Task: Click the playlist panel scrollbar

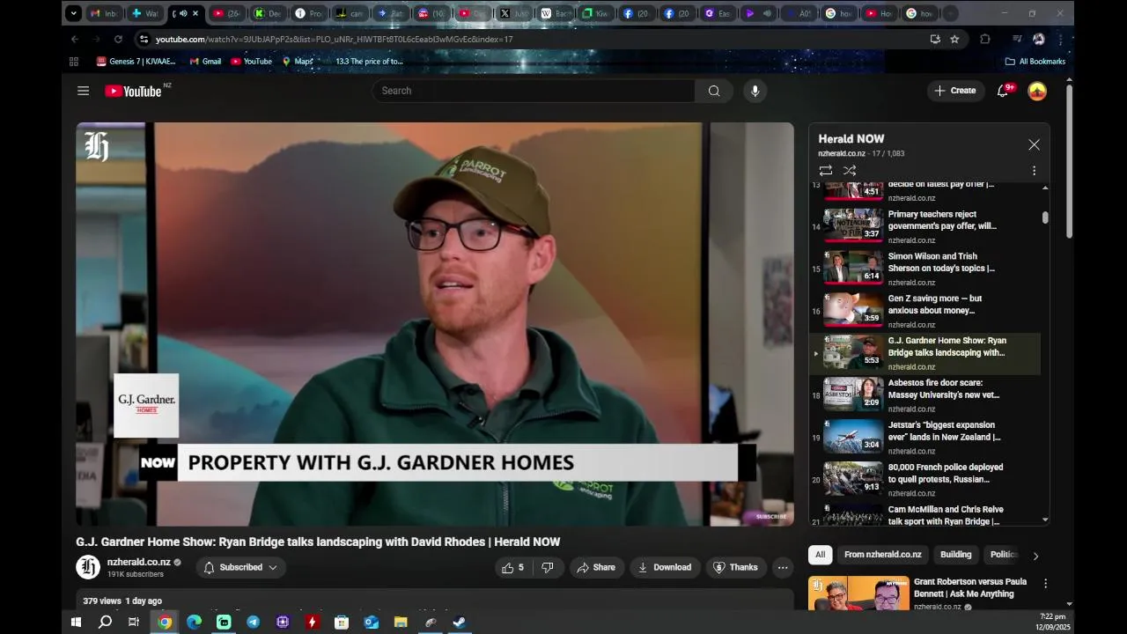Action: (x=1045, y=217)
